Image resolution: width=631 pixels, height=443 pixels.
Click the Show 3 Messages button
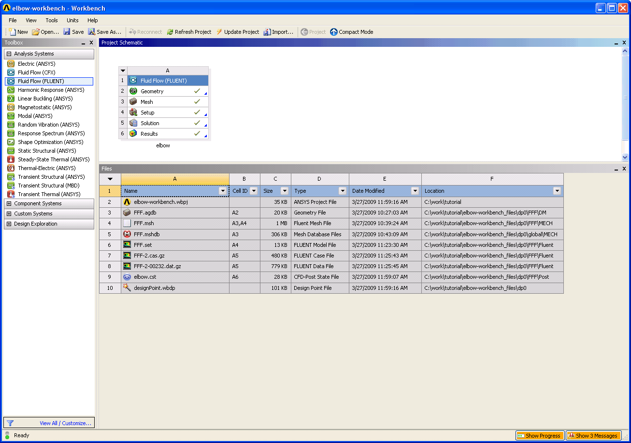(x=593, y=436)
